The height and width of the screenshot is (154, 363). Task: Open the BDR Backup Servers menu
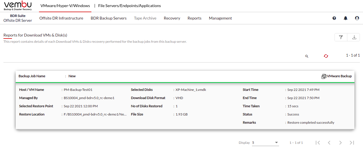[x=109, y=18]
